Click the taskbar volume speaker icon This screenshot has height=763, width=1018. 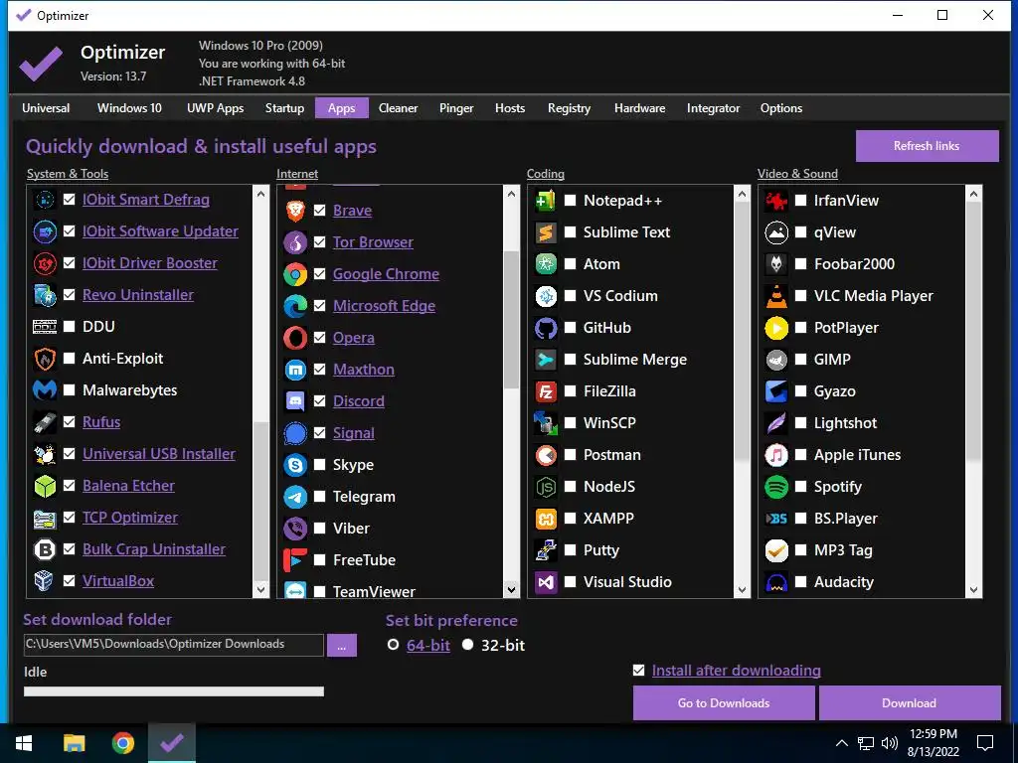click(x=890, y=743)
